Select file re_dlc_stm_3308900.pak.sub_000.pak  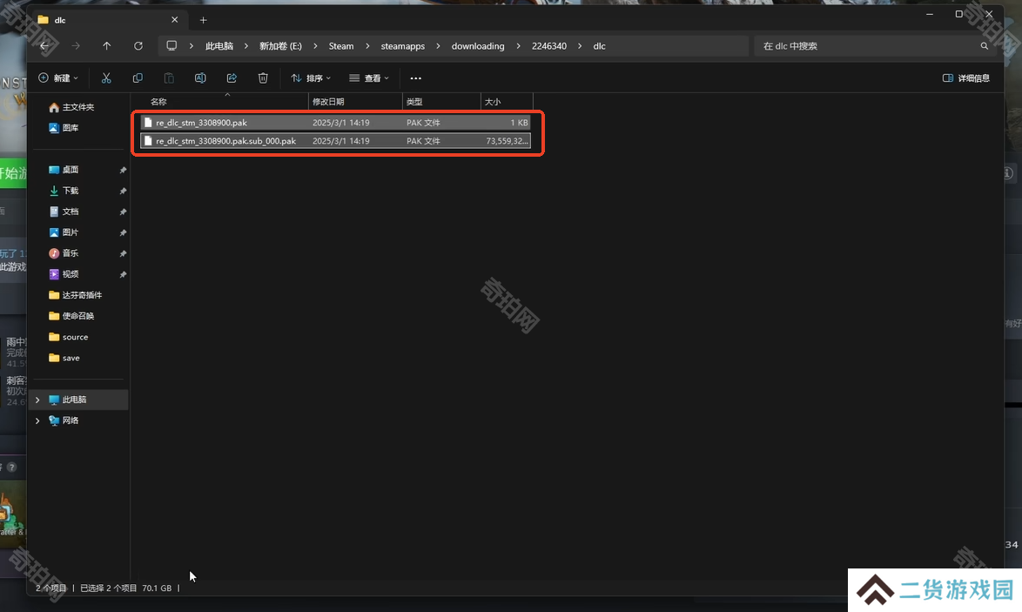click(335, 141)
